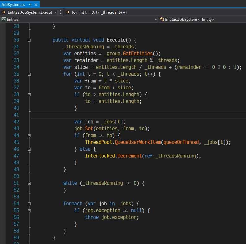Select the 'for (int t = 0; t< _threads; t++)' breadcrumb
The height and width of the screenshot is (244, 246).
[x=99, y=12]
